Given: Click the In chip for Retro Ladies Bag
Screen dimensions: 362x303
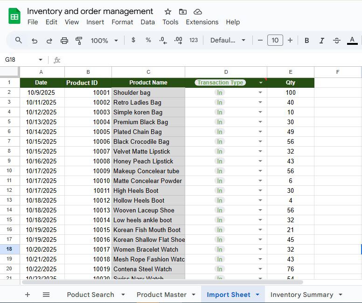Looking at the screenshot, I should (220, 102).
